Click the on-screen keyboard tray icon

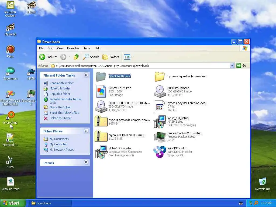241,203
